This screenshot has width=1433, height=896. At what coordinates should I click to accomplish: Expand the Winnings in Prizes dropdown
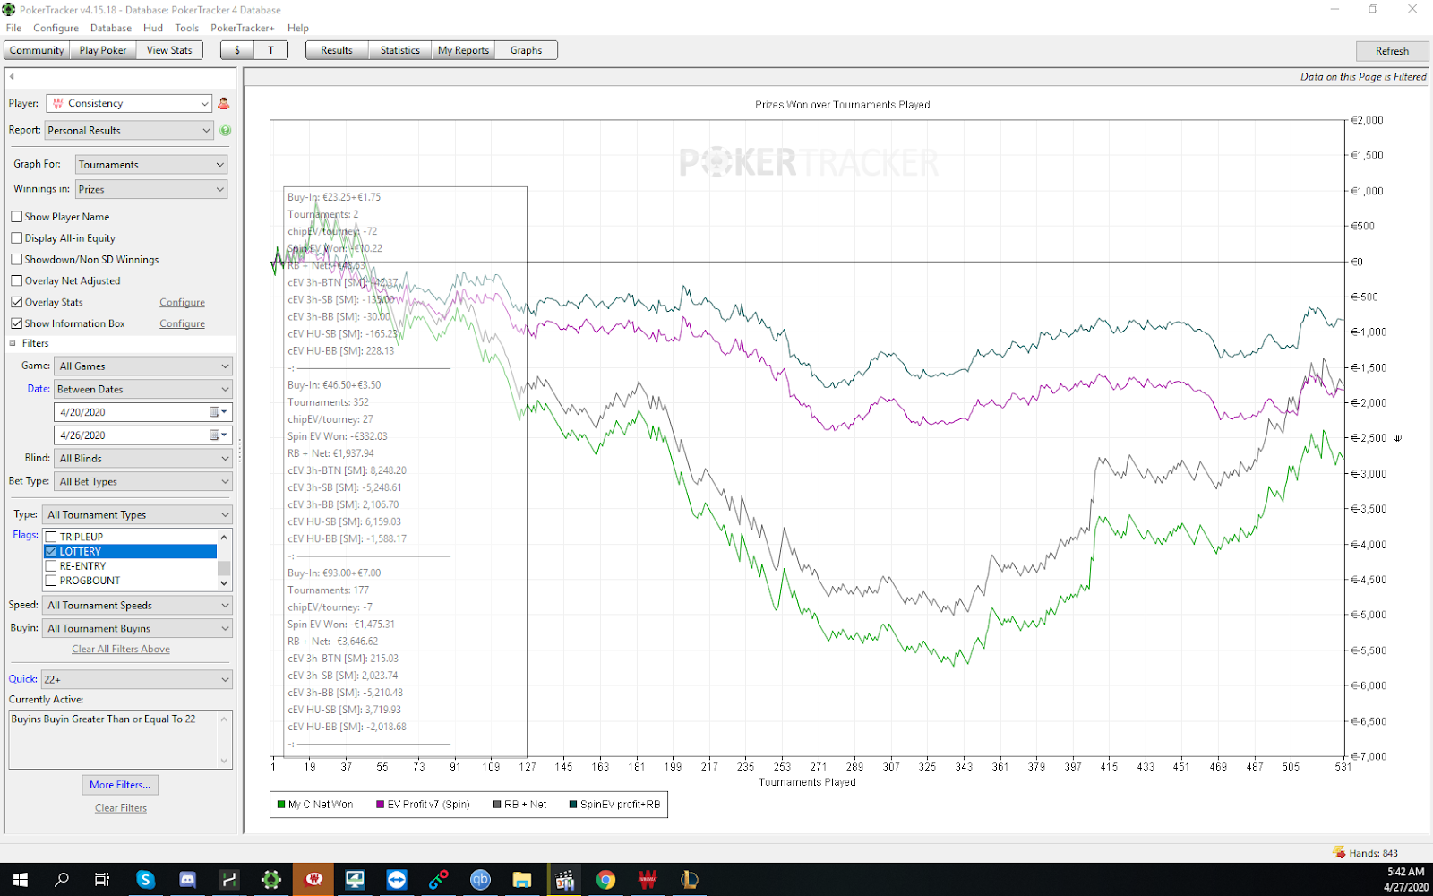(x=150, y=190)
